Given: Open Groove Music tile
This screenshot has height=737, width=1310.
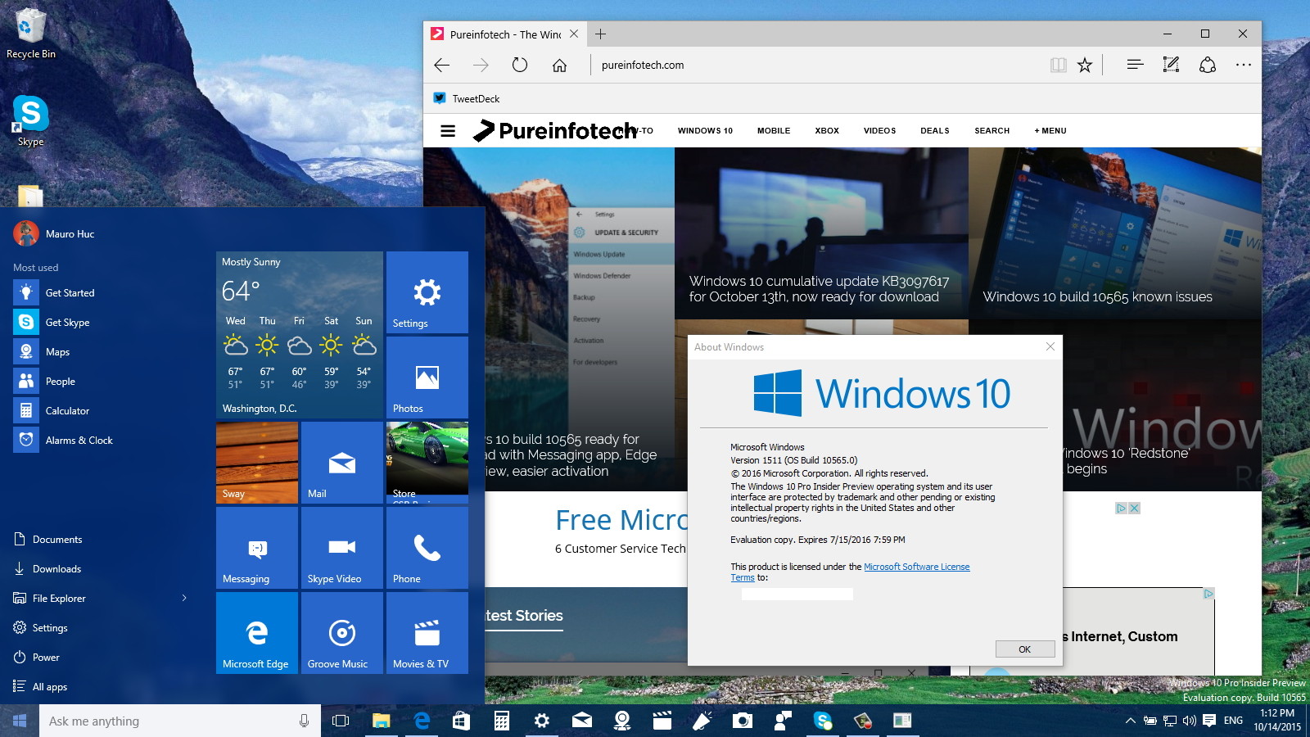Looking at the screenshot, I should pos(342,633).
